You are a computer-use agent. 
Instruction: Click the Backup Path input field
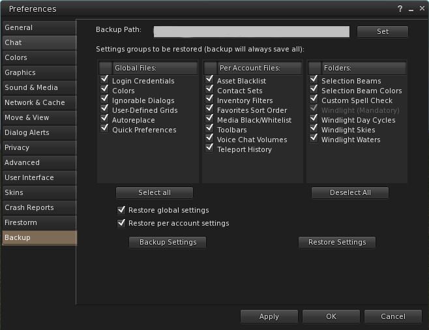click(251, 31)
